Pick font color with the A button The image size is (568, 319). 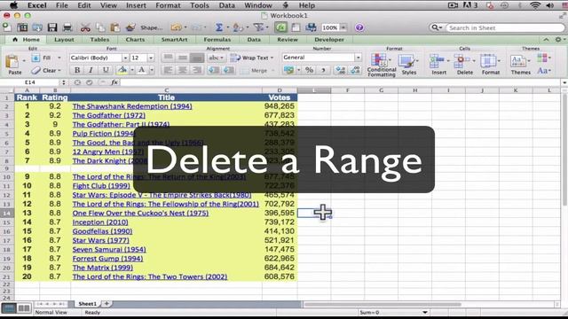coord(142,70)
